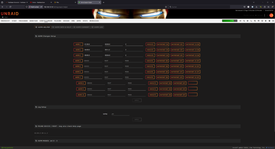The height and width of the screenshot is (149, 275).
Task: Click the feedback icon in Unraid toolbar
Action: point(258,21)
